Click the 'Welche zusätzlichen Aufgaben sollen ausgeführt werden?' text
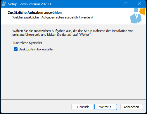 point(53,17)
